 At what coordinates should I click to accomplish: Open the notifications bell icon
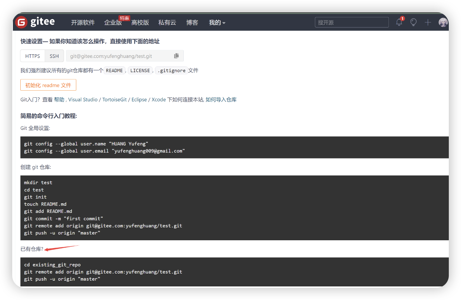click(399, 22)
